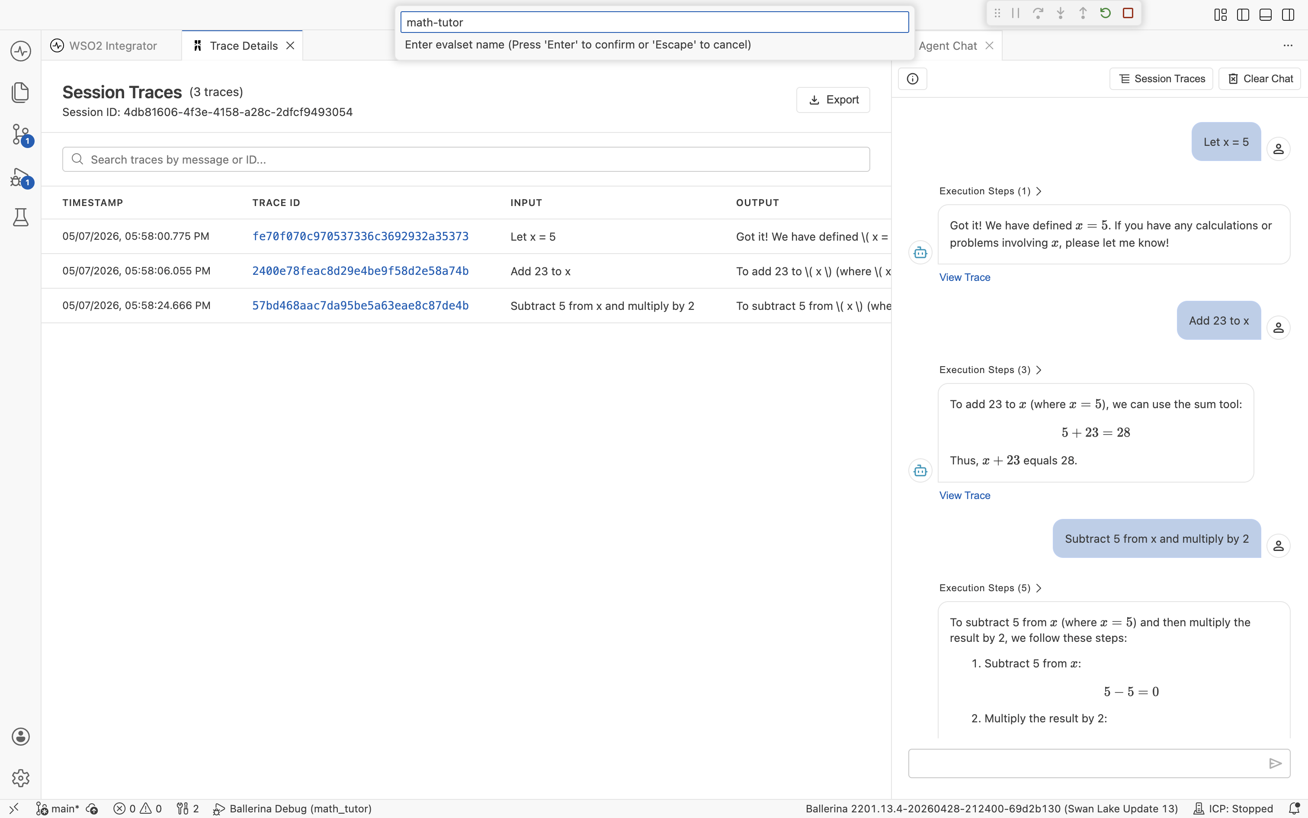1308x818 pixels.
Task: Open the WSO2 Integrator activity bar icon
Action: [20, 52]
